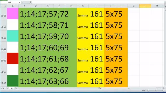
Task: Click the dark green cell in row 5061
Action: click(x=13, y=81)
